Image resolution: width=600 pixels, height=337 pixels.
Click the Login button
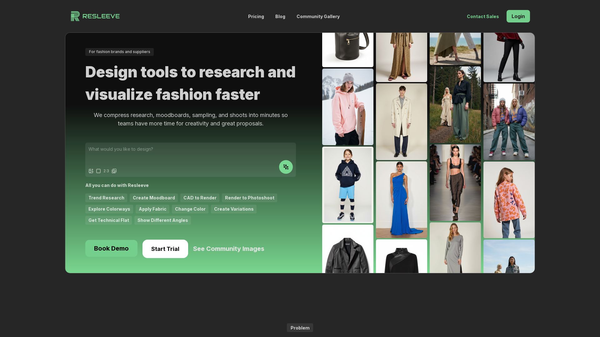pyautogui.click(x=518, y=16)
